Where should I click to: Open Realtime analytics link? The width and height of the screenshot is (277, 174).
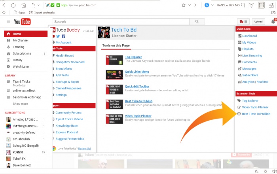[x=262, y=82]
